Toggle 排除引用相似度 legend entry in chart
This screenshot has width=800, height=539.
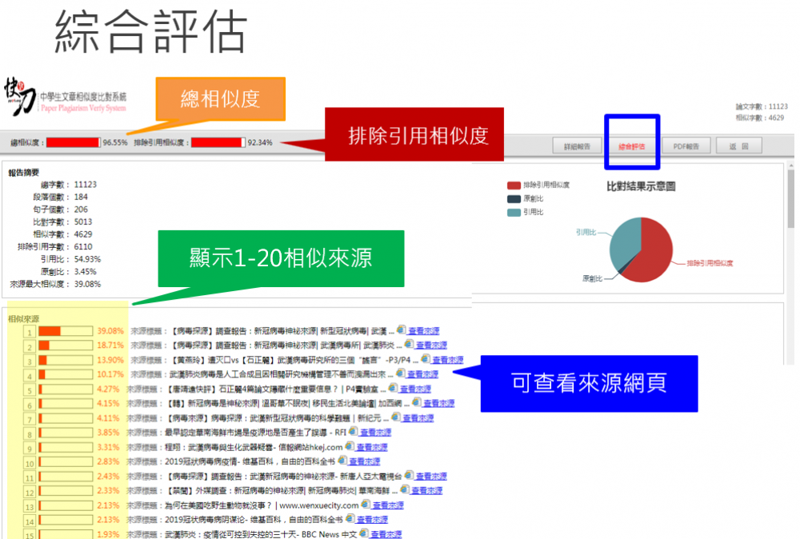(x=538, y=186)
